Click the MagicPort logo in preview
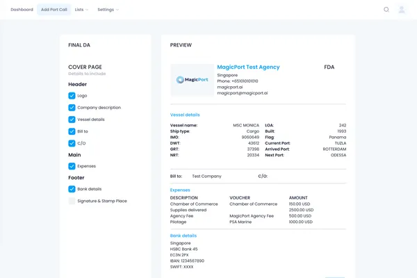Screen dimensions: 417x278 click(x=192, y=79)
